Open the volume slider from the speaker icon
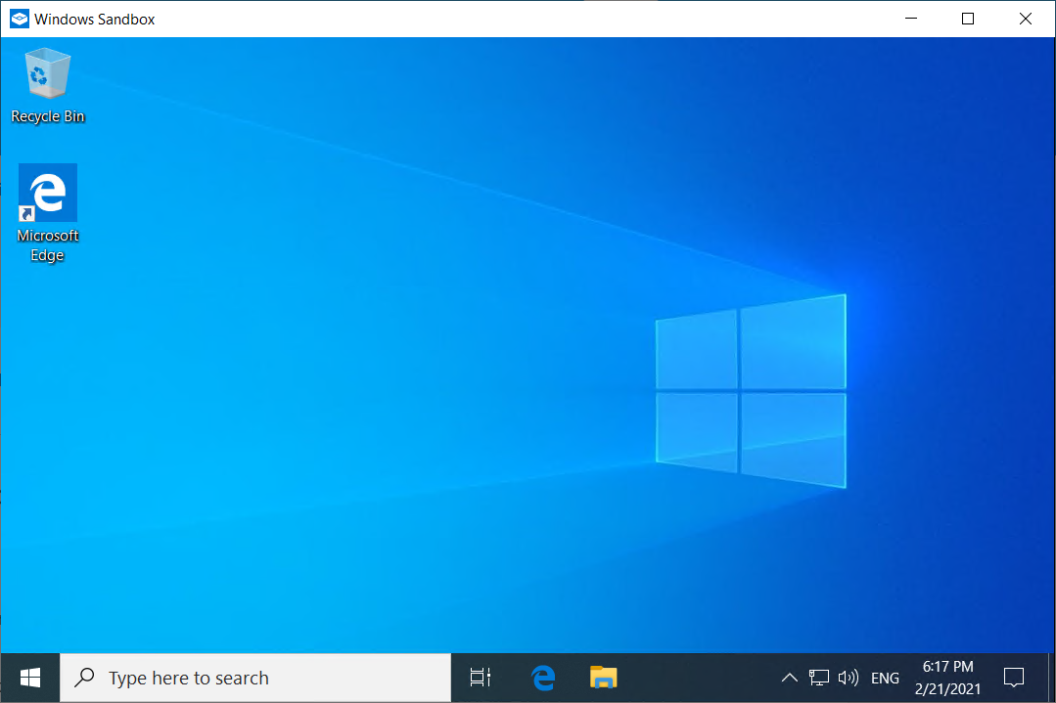 (x=848, y=677)
